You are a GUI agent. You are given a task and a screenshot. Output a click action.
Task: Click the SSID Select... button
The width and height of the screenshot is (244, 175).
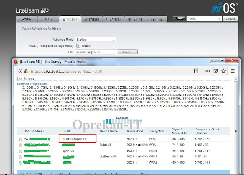coord(127,52)
